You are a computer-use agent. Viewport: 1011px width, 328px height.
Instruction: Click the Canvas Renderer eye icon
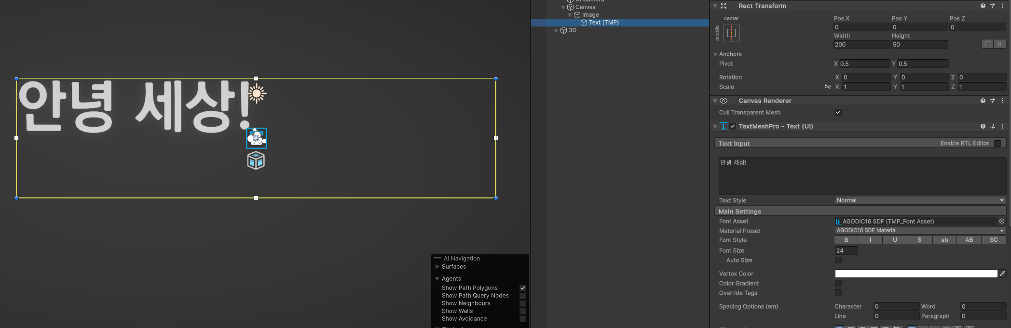click(x=724, y=101)
